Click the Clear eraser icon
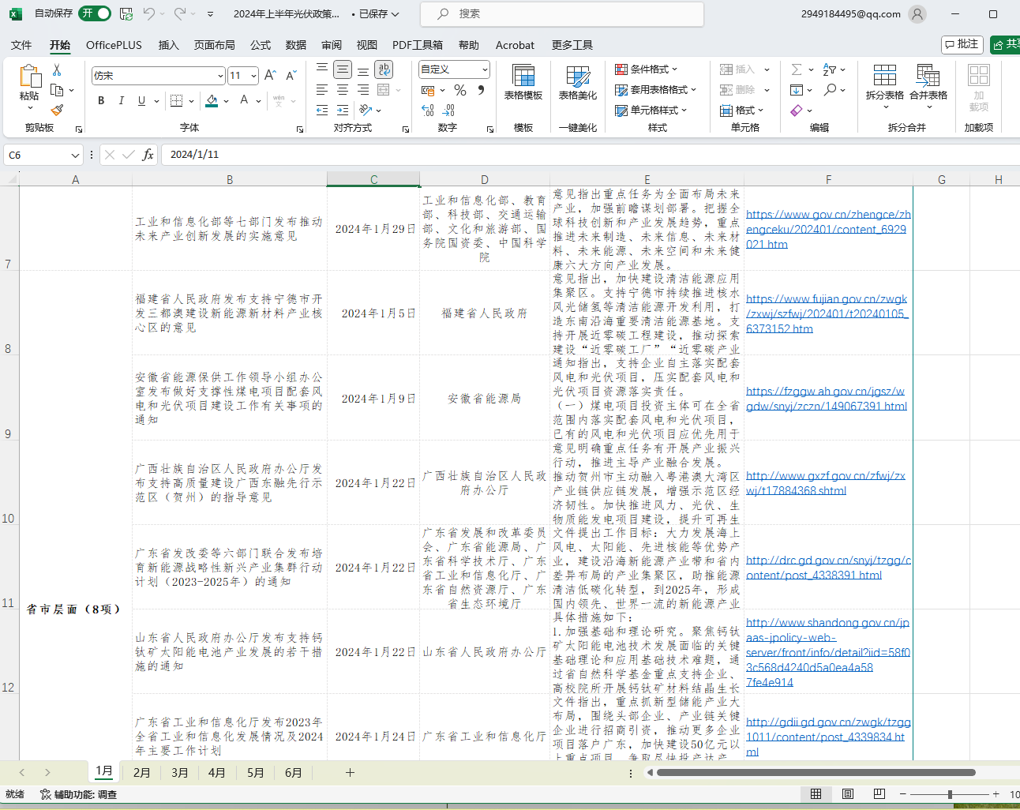Screen dimensions: 1020x810 click(797, 111)
